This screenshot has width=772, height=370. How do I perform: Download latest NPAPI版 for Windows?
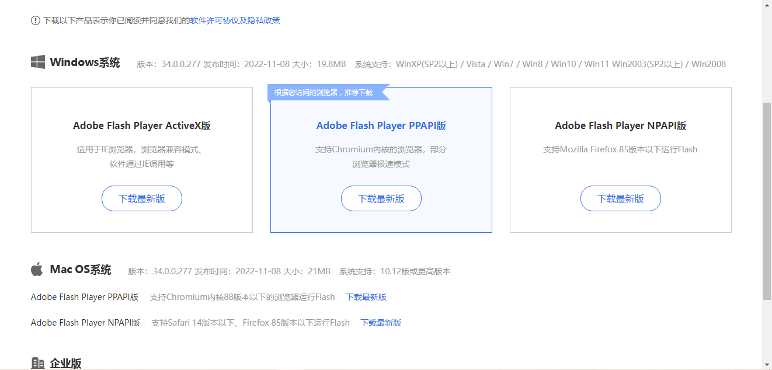click(x=621, y=198)
